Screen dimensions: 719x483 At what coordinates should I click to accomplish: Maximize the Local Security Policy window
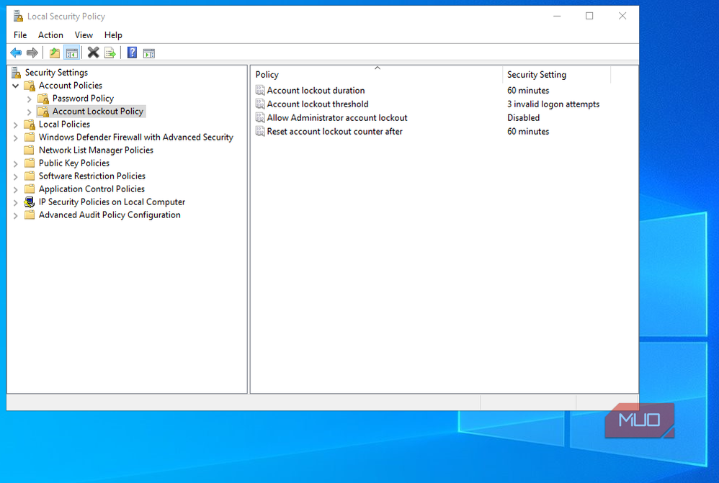[589, 16]
